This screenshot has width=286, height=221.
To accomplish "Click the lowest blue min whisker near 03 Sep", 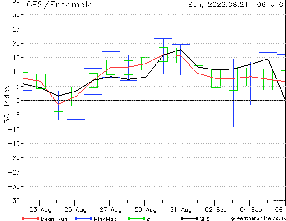I will [x=233, y=127].
